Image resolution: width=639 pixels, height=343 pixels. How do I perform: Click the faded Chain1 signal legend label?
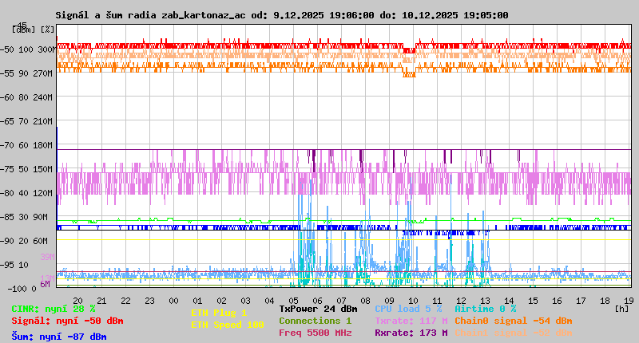pyautogui.click(x=514, y=333)
